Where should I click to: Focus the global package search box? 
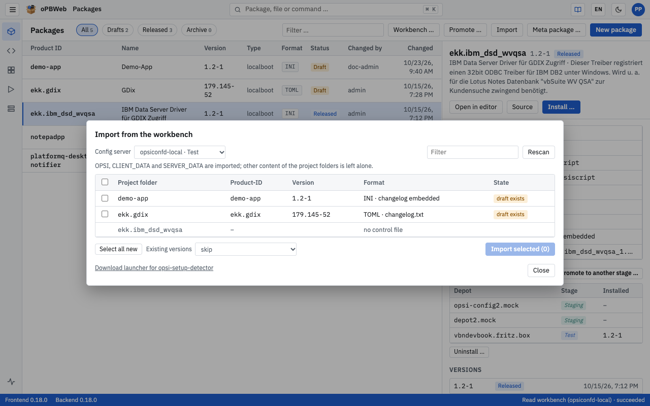coord(336,9)
